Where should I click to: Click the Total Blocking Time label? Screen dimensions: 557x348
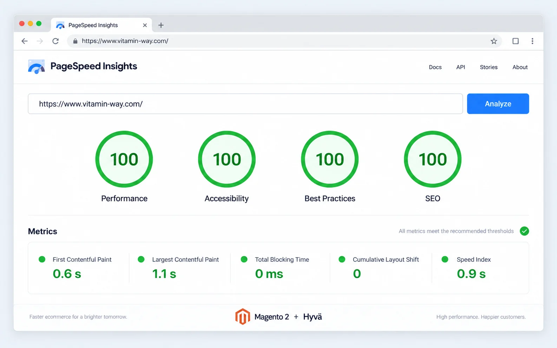click(x=282, y=260)
